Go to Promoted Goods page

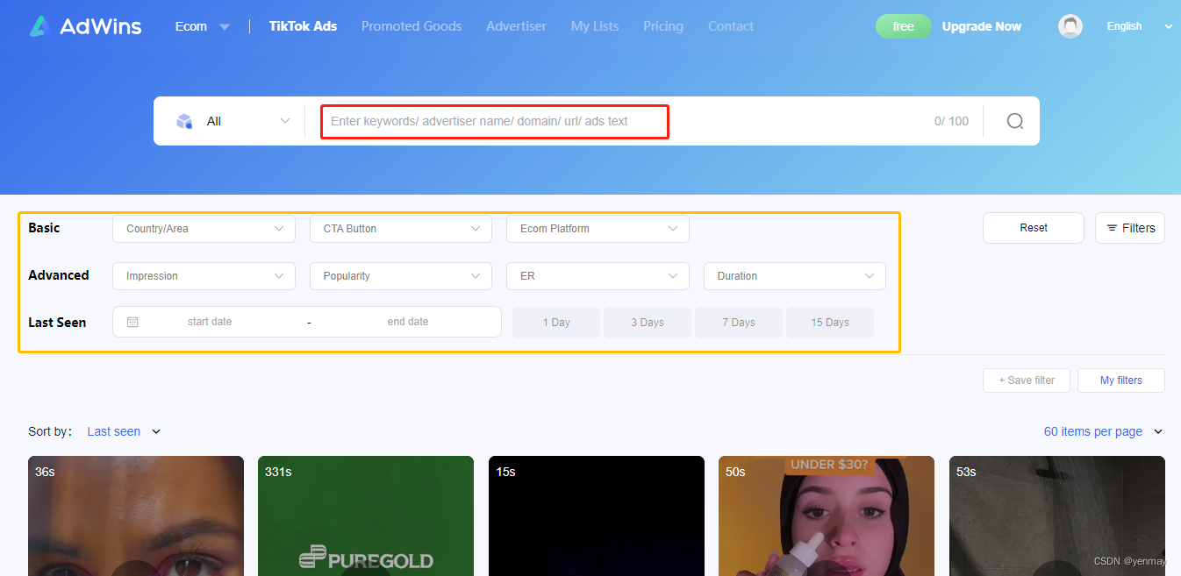coord(412,26)
